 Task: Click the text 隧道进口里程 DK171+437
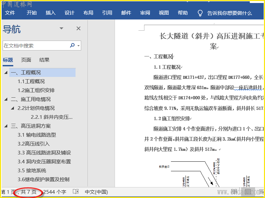pyautogui.click(x=179, y=78)
